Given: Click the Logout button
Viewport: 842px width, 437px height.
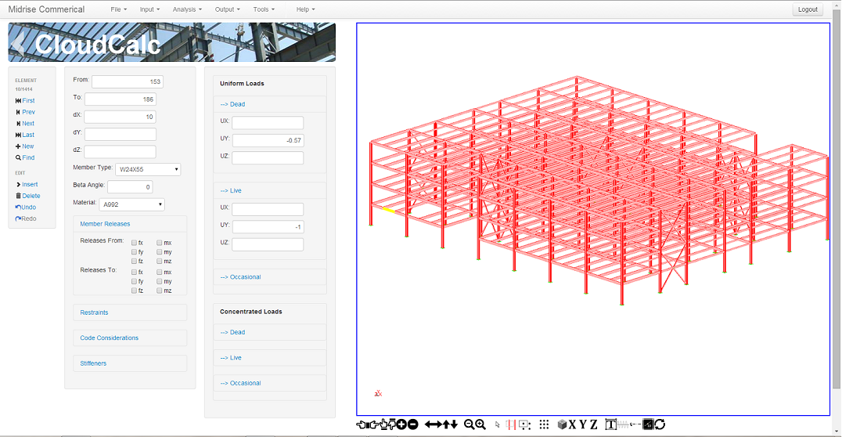Looking at the screenshot, I should [807, 9].
